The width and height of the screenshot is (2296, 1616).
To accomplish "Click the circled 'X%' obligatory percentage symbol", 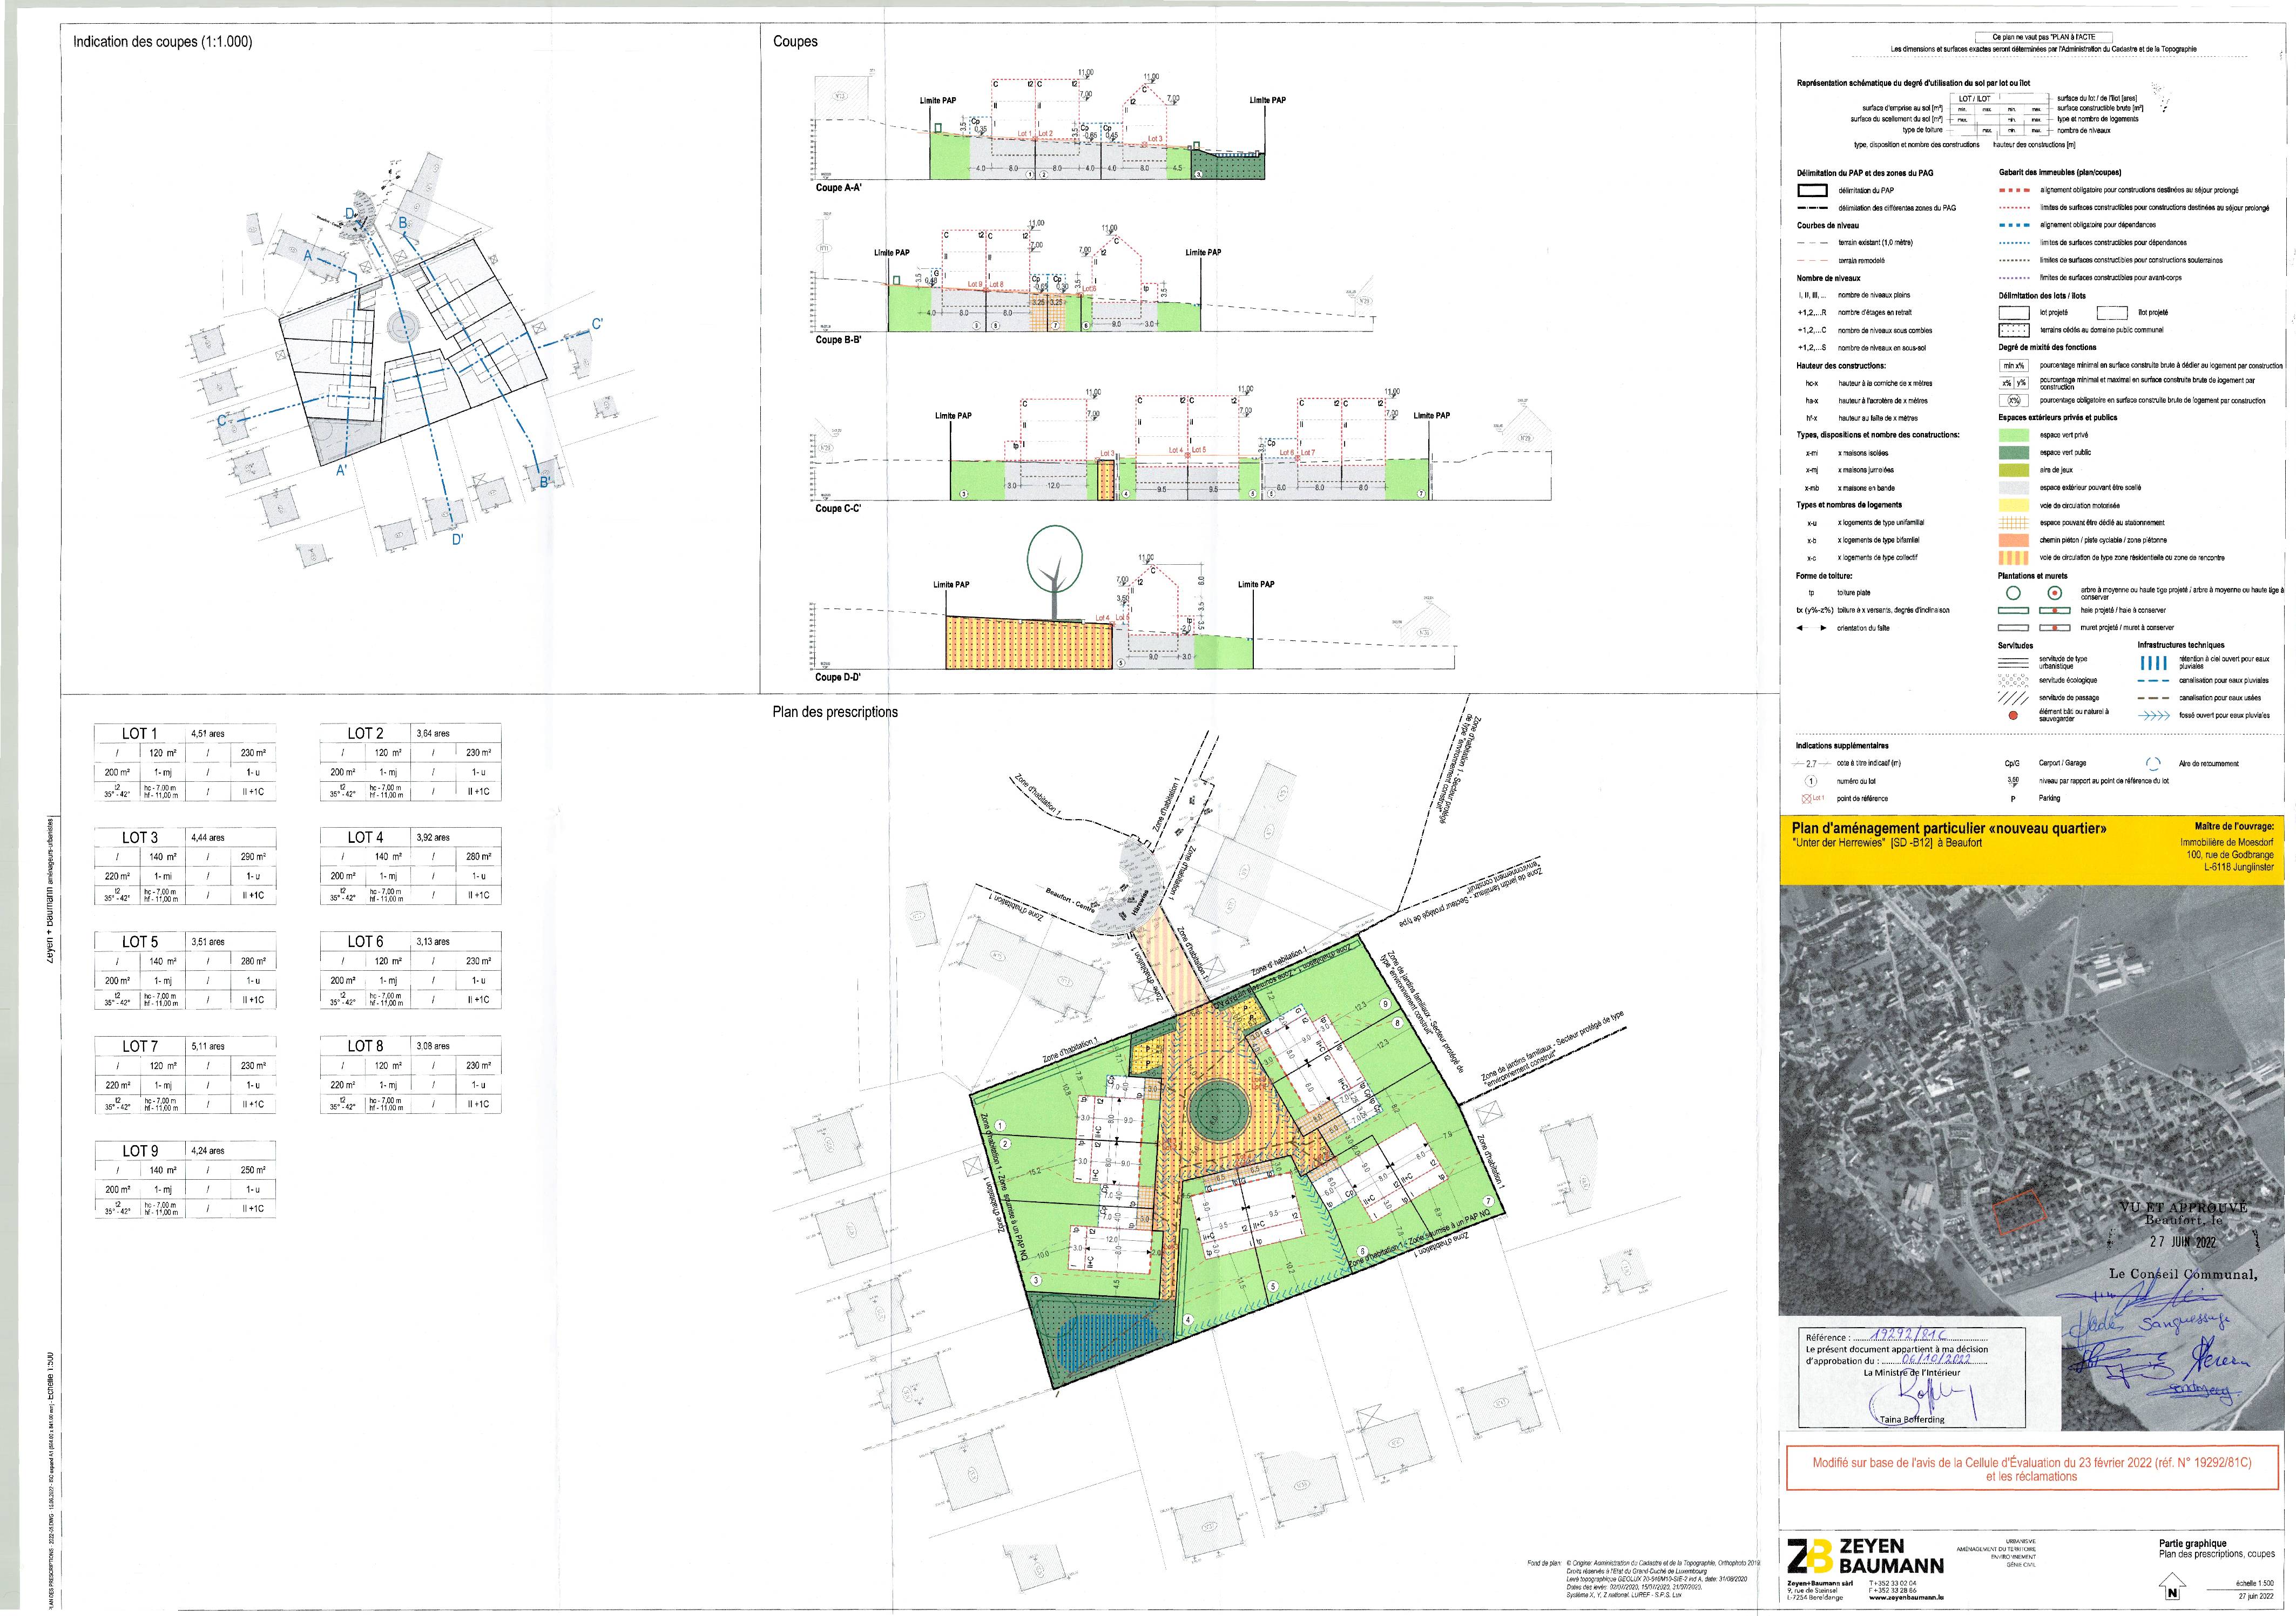I will (x=2013, y=401).
